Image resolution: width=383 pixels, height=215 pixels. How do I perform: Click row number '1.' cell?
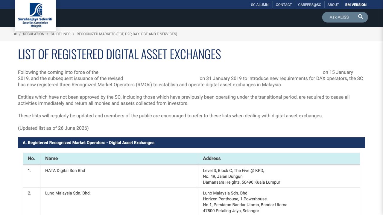(31, 176)
